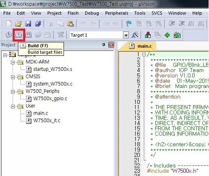The image size is (209, 176).
Task: Save the current file with floppy icon
Action: pyautogui.click(x=28, y=24)
